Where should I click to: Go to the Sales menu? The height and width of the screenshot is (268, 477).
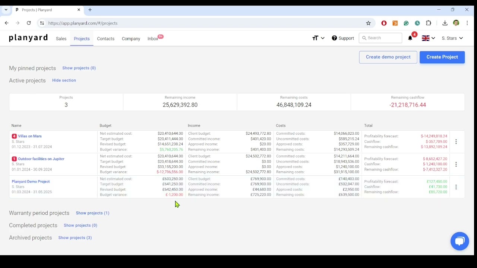pos(61,39)
